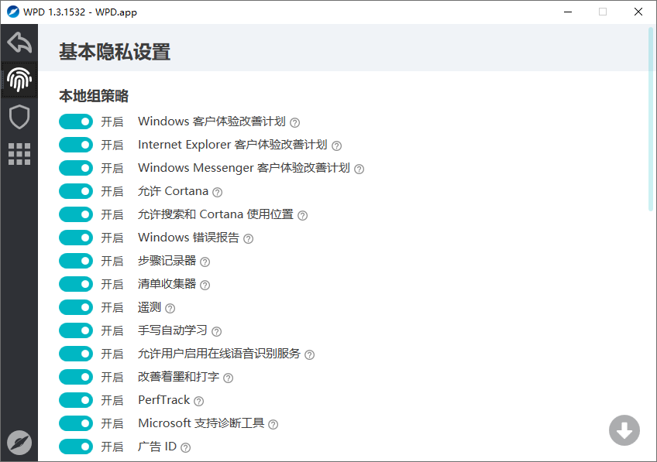Click the back arrow in the sidebar
The width and height of the screenshot is (657, 462).
click(x=19, y=43)
